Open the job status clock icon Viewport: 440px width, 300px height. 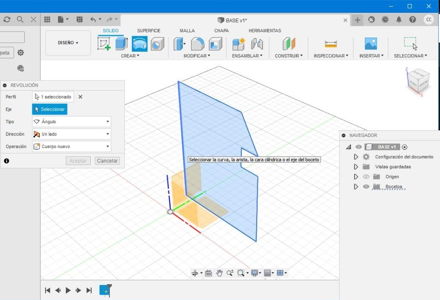click(385, 19)
